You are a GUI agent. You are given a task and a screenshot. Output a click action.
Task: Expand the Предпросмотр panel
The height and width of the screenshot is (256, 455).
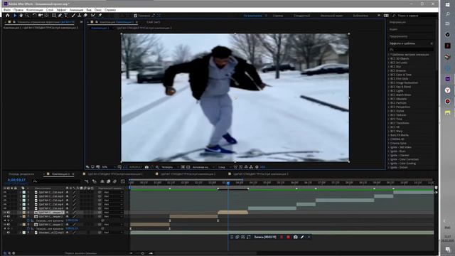click(x=398, y=36)
